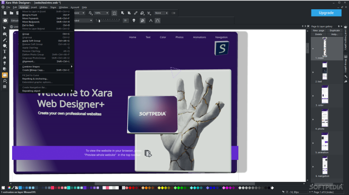349x195 pixels.
Task: Toggle the magnet snap button
Action: pyautogui.click(x=114, y=13)
